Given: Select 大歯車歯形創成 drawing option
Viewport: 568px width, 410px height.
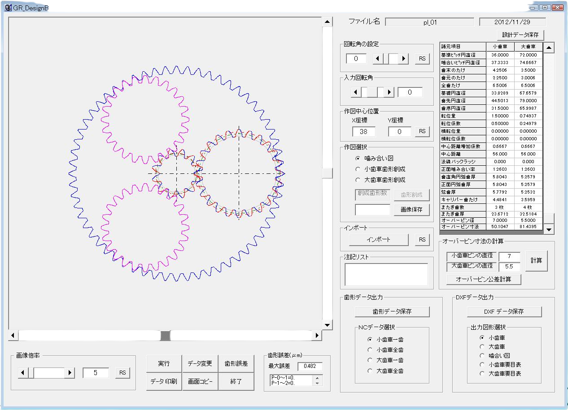Looking at the screenshot, I should (x=358, y=180).
